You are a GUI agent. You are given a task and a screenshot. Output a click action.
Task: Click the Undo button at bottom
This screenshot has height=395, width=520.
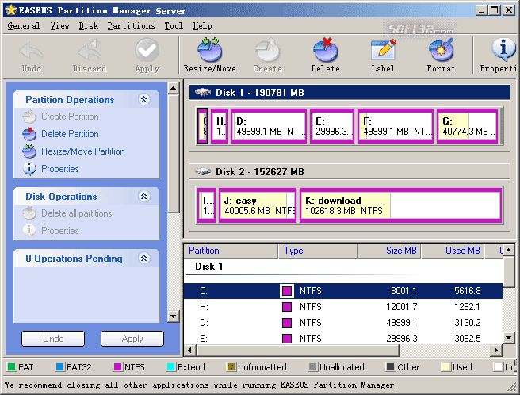53,339
